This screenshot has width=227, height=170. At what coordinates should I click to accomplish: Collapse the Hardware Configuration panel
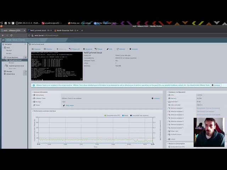click(167, 92)
